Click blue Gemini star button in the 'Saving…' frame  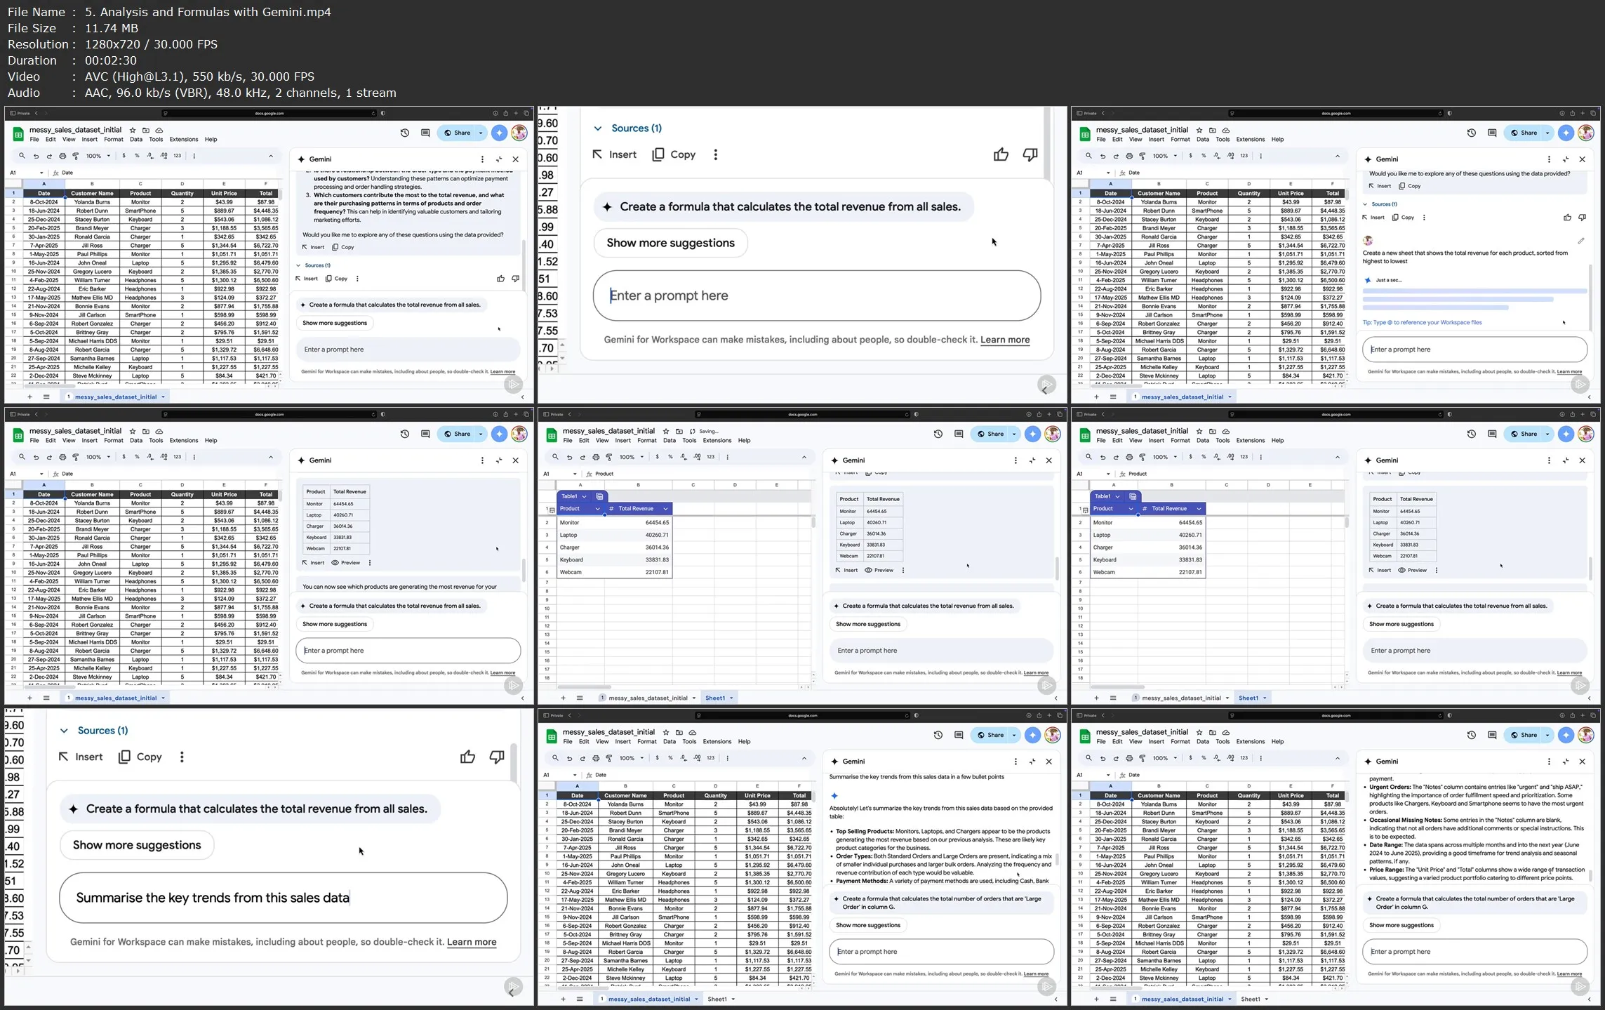[1032, 434]
